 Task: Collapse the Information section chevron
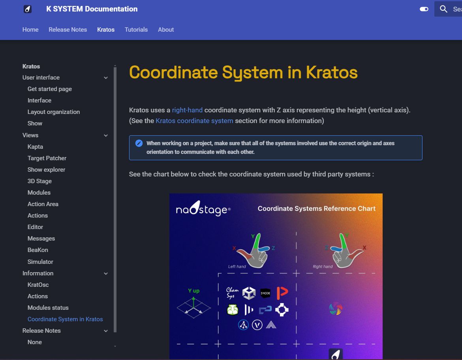[x=105, y=274]
